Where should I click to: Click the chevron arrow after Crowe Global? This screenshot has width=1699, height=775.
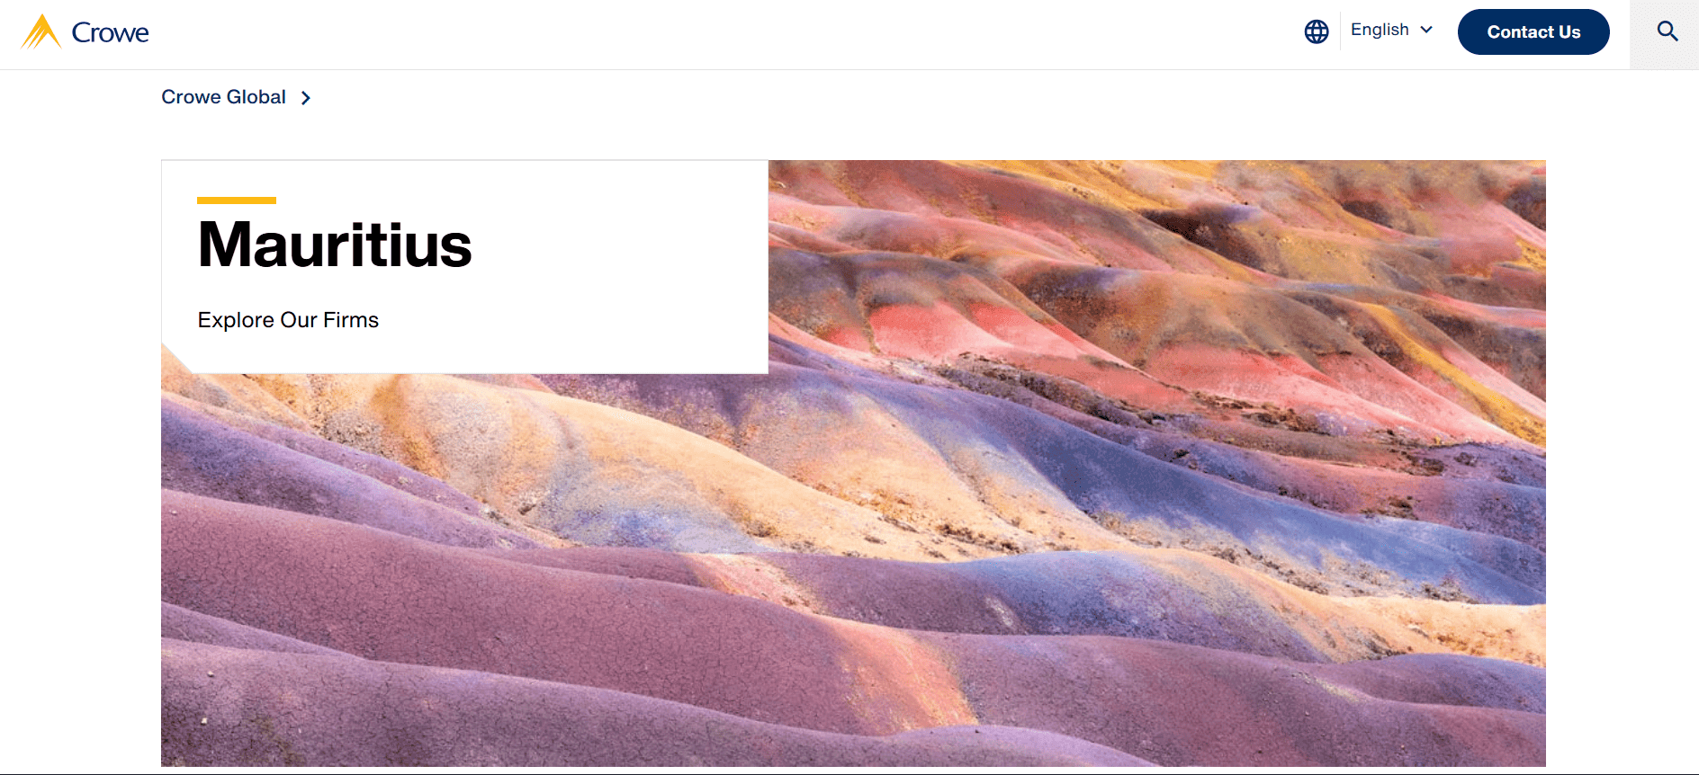tap(306, 98)
